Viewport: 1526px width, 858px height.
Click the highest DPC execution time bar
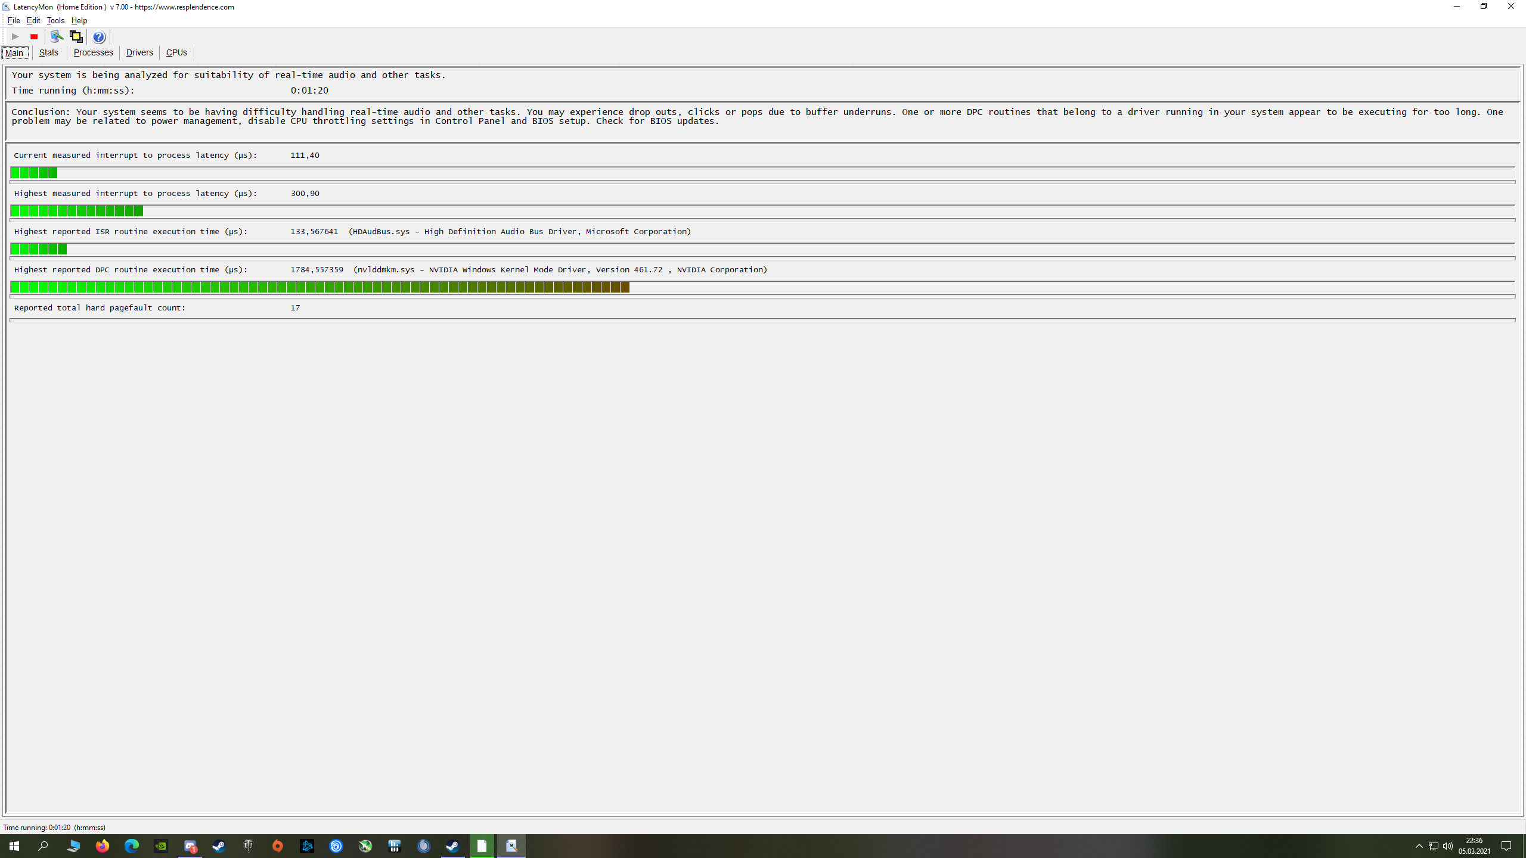tap(320, 287)
